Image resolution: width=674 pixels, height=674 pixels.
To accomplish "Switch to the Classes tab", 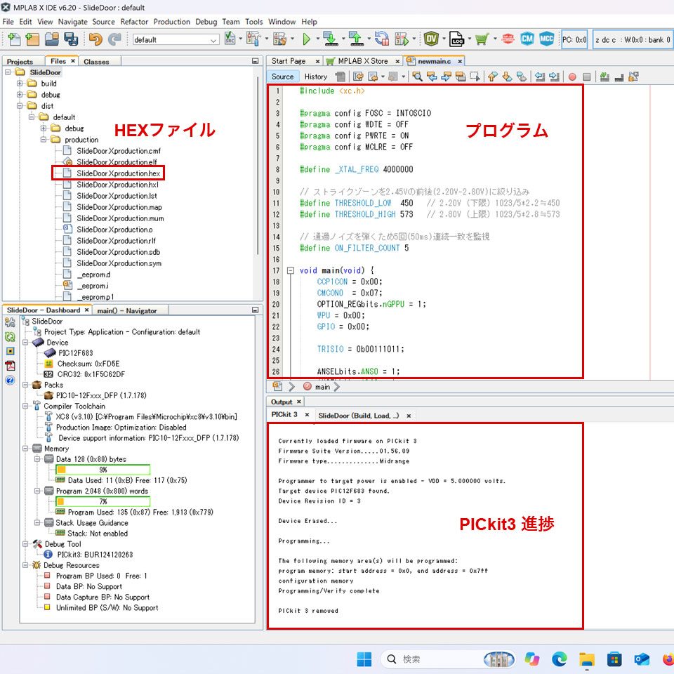I will (96, 62).
